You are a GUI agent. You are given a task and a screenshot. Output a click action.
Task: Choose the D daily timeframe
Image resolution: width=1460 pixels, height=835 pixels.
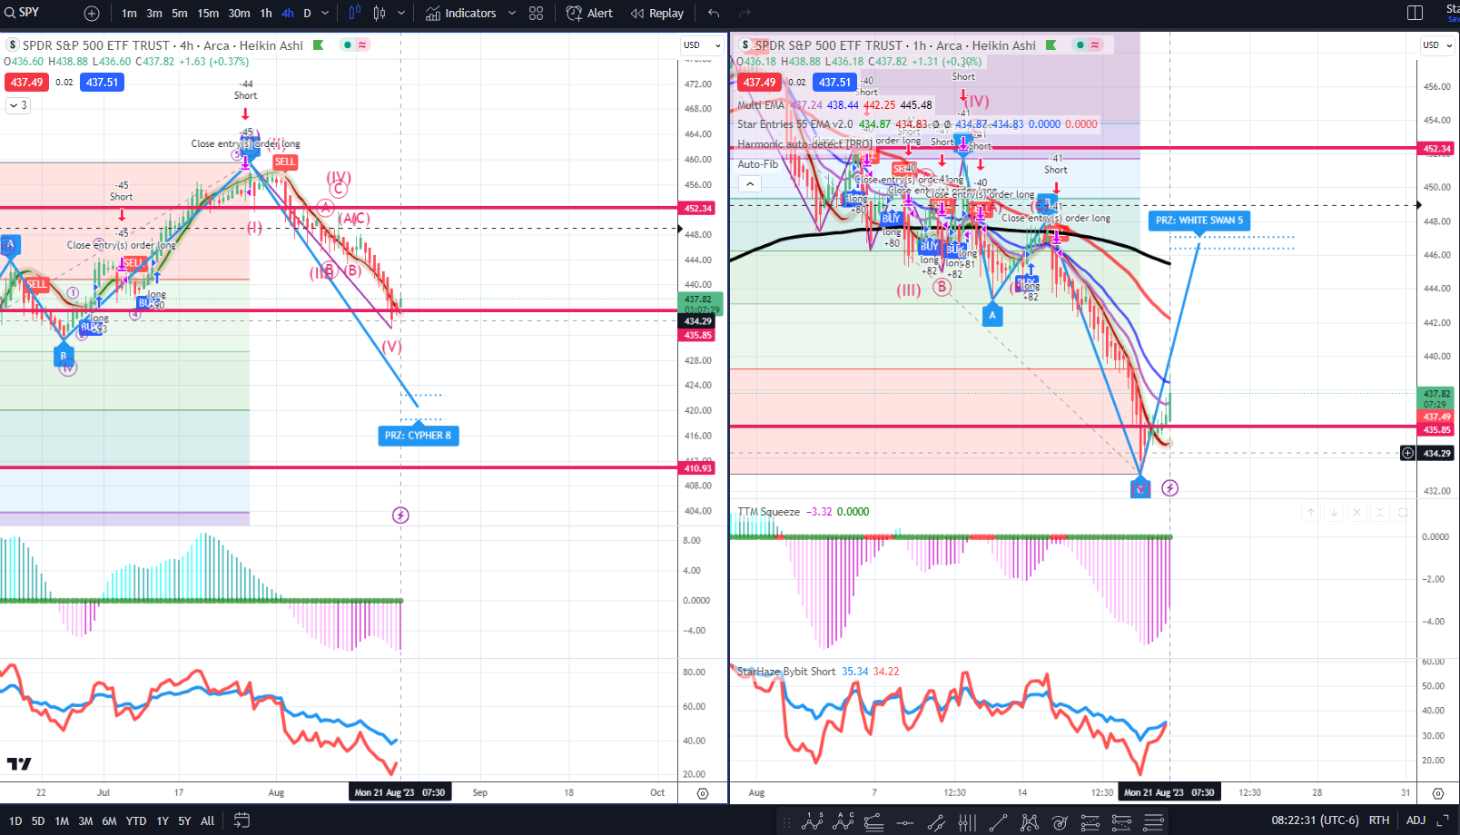click(x=307, y=14)
